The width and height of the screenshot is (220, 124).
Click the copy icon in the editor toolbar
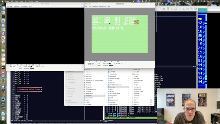coord(187,9)
